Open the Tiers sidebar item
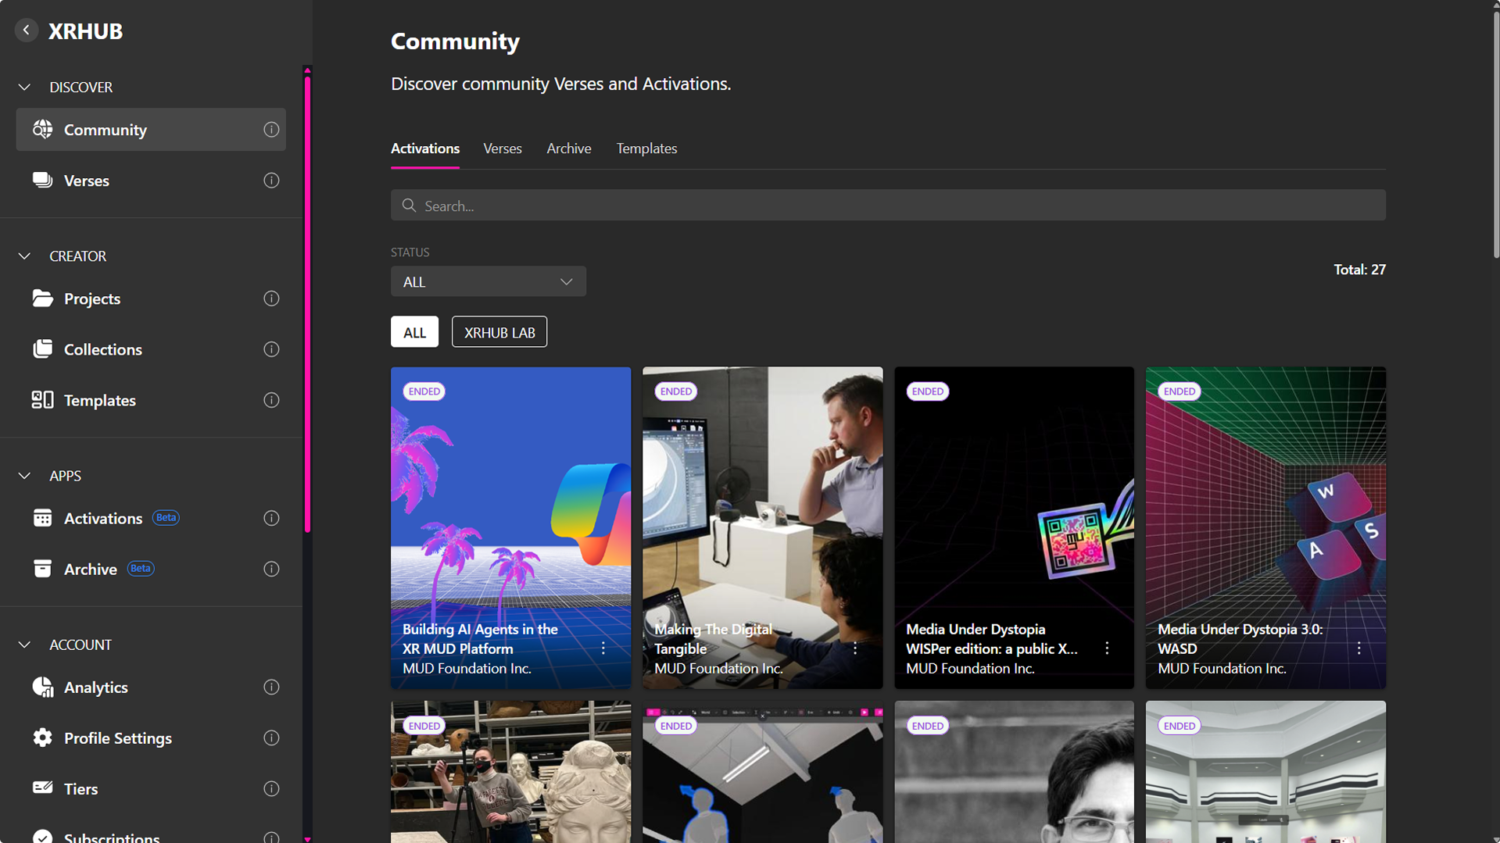Viewport: 1500px width, 843px height. 81,788
